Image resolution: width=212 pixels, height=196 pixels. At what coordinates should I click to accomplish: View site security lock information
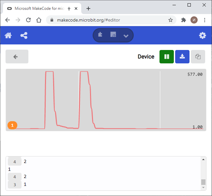pos(52,20)
